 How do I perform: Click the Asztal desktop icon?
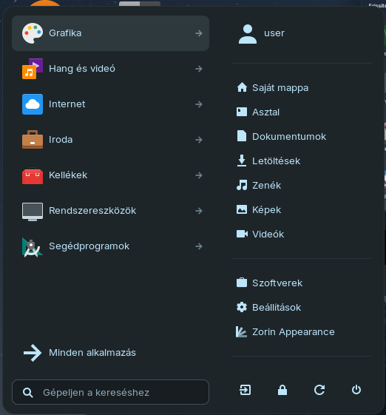click(242, 112)
